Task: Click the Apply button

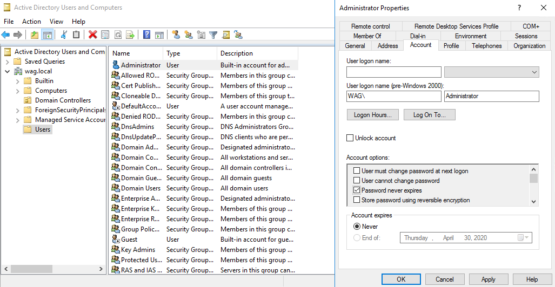Action: (x=489, y=279)
